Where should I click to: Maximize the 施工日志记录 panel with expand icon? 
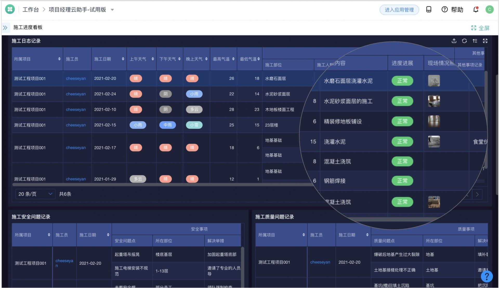[x=485, y=41]
